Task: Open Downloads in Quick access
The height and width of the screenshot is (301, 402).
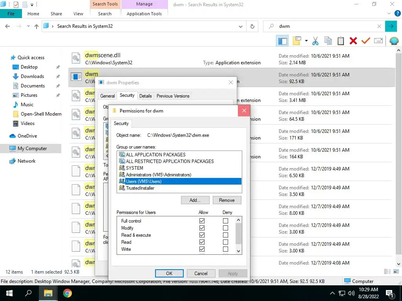Action: pyautogui.click(x=32, y=76)
